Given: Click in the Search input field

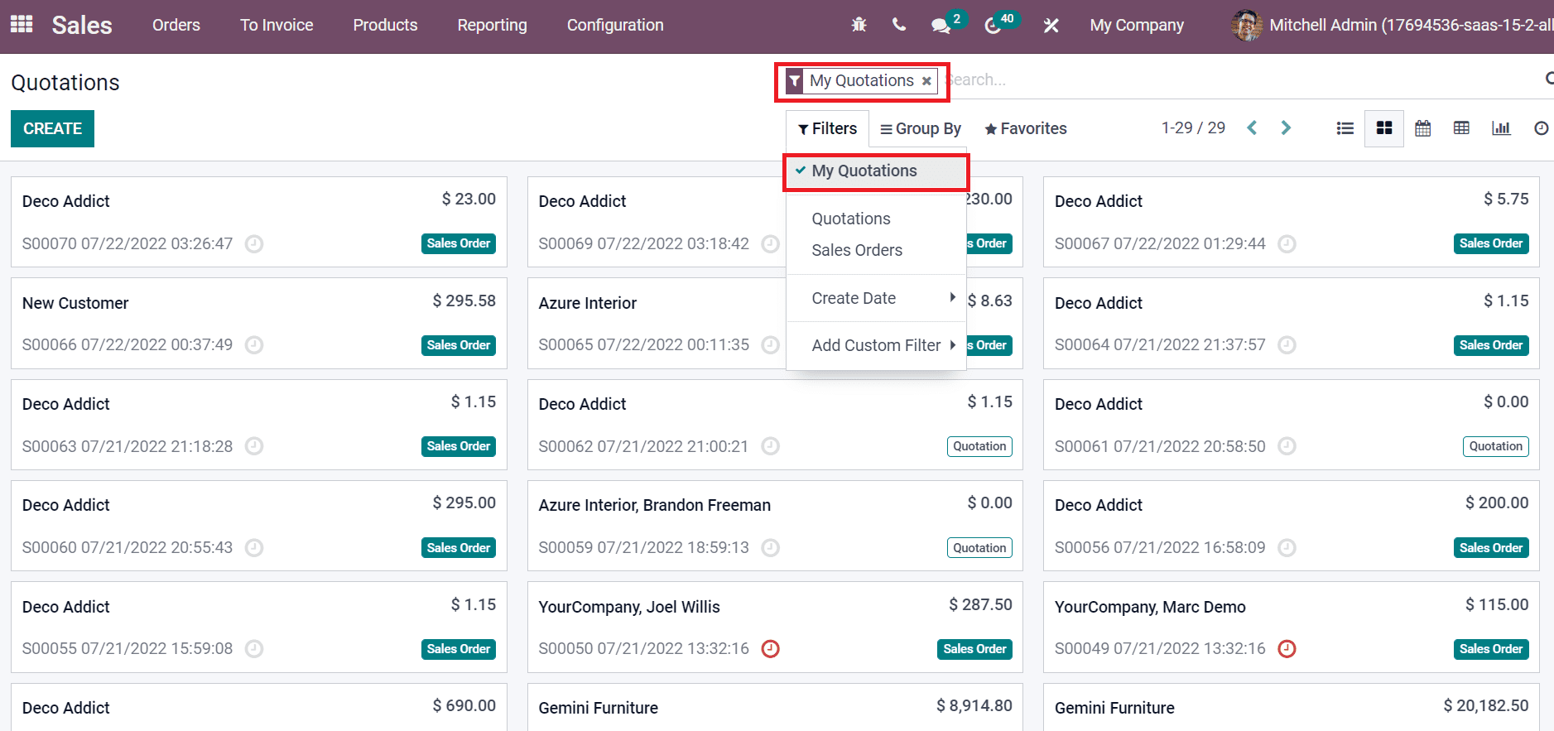Looking at the screenshot, I should [1242, 80].
